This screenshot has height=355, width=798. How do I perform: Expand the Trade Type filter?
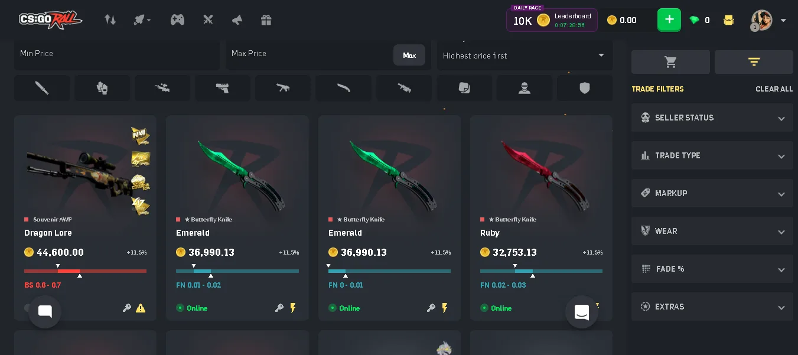point(712,155)
